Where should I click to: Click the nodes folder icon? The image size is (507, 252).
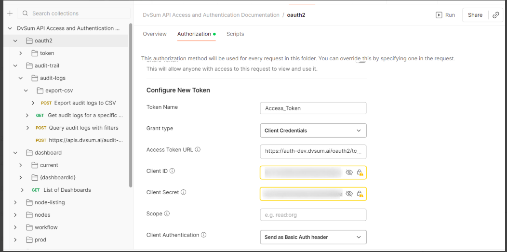30,215
